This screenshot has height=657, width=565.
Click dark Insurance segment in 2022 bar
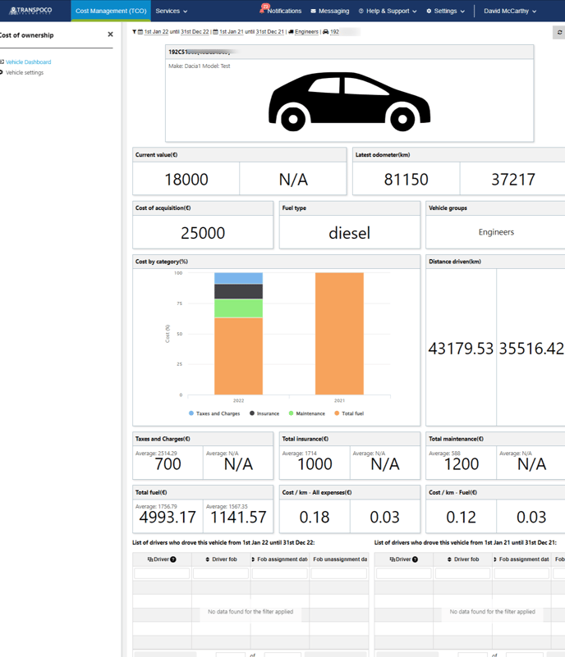238,291
